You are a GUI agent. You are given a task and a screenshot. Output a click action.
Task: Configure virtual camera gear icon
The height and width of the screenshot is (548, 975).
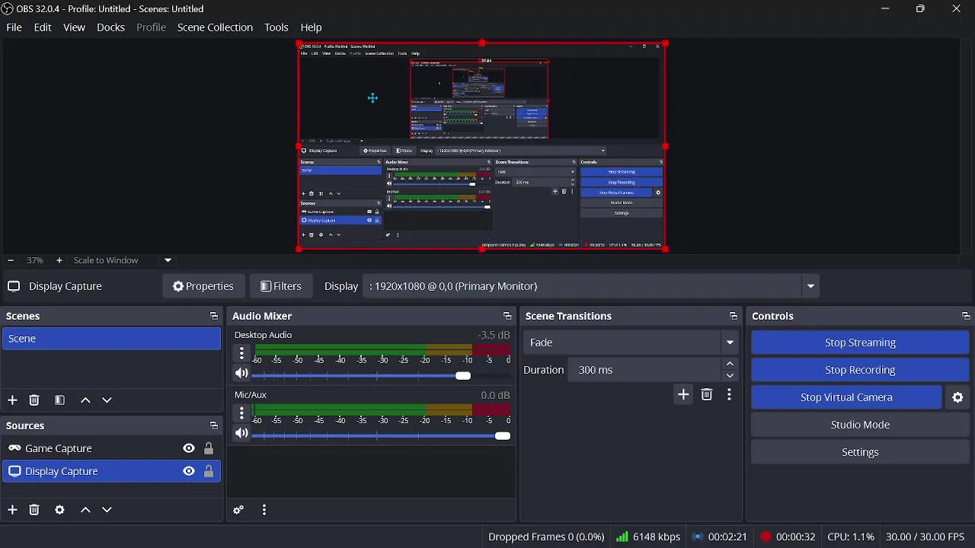click(x=958, y=397)
